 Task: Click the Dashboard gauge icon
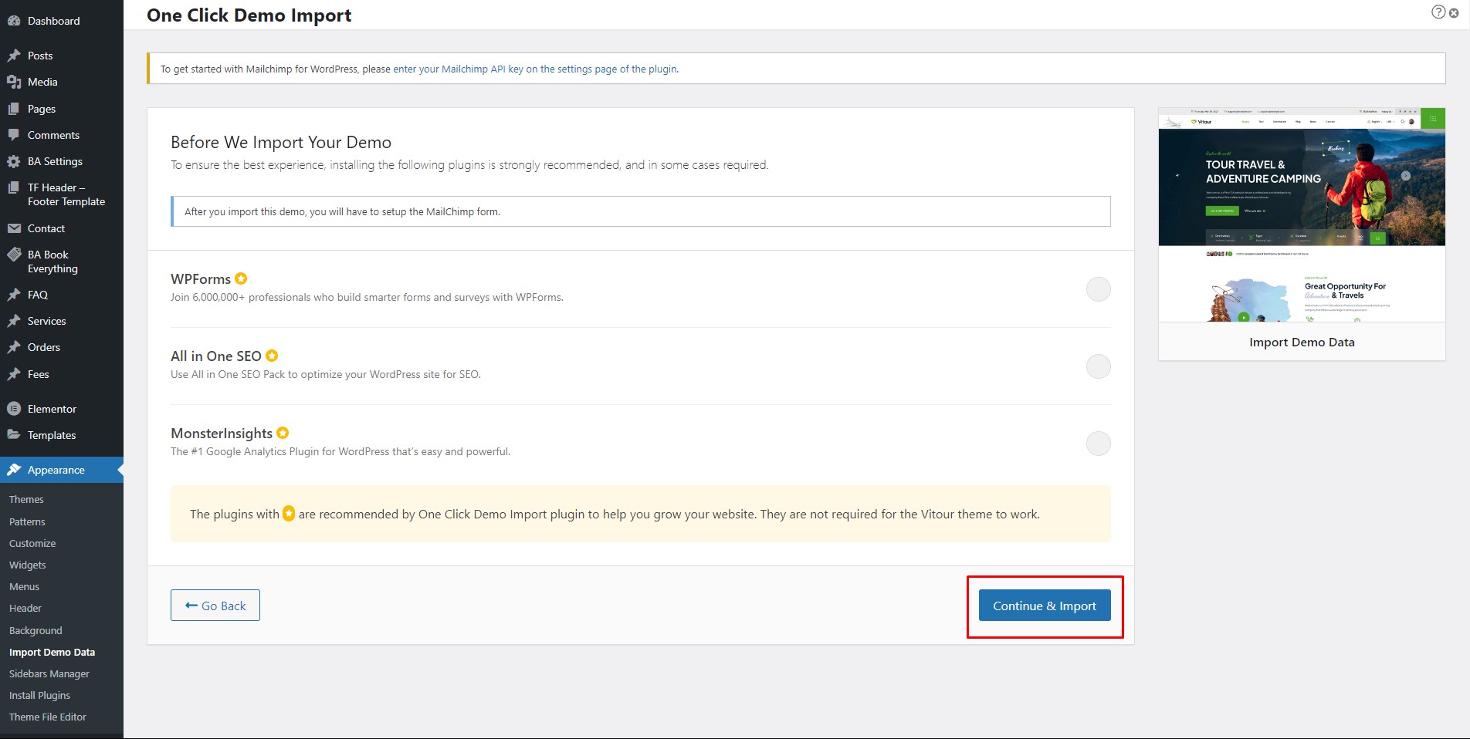coord(14,21)
